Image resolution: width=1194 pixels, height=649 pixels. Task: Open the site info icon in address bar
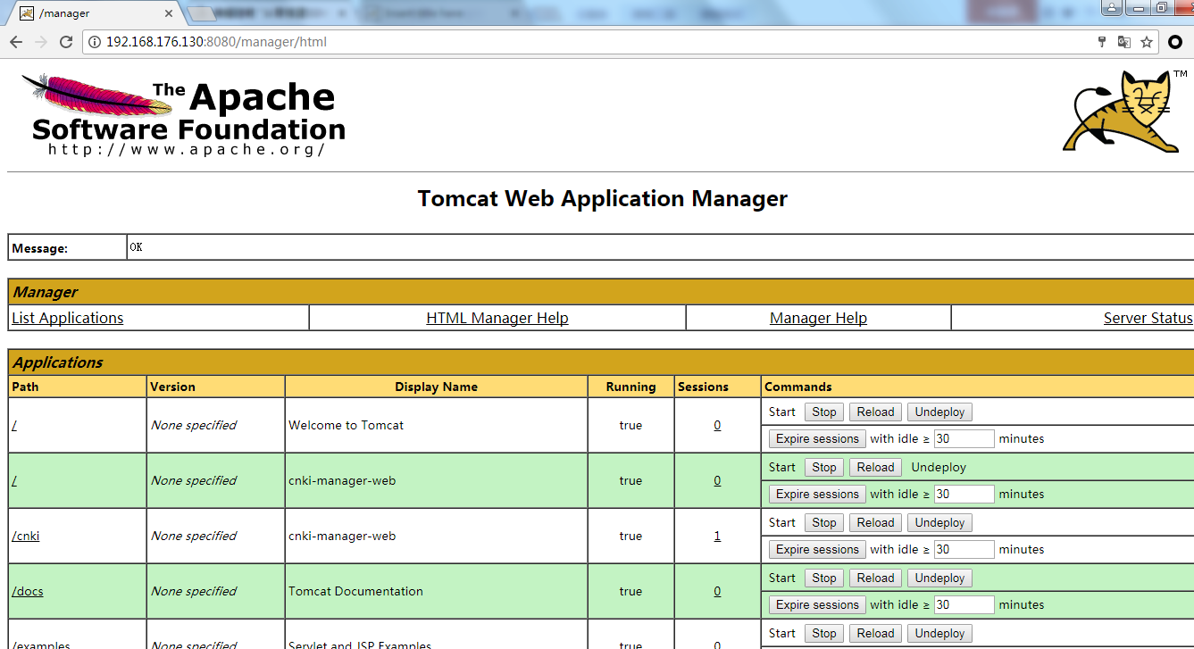[95, 42]
